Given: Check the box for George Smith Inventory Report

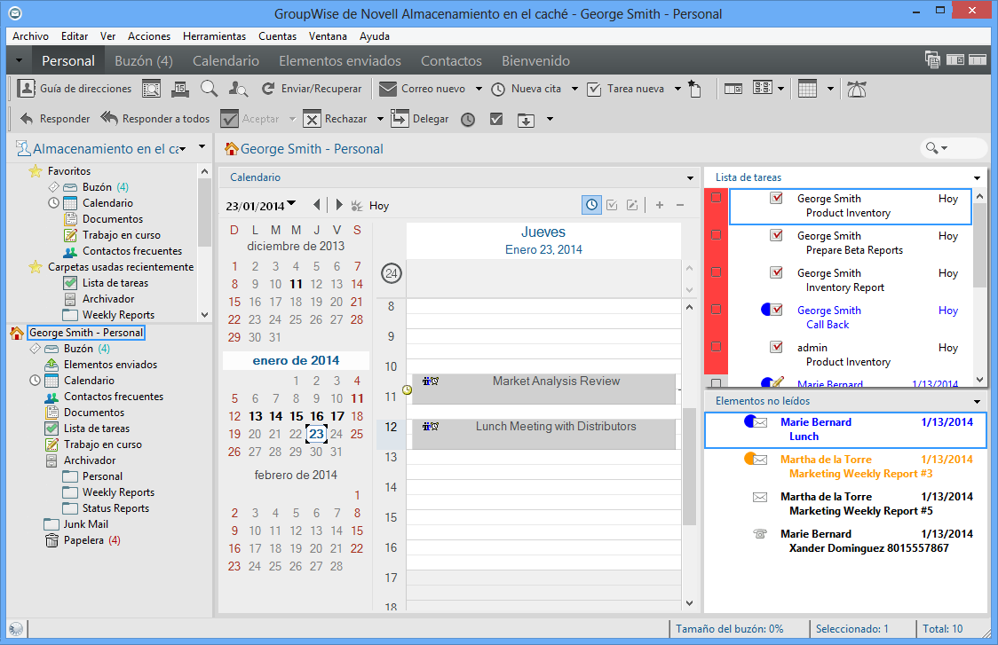Looking at the screenshot, I should 777,272.
